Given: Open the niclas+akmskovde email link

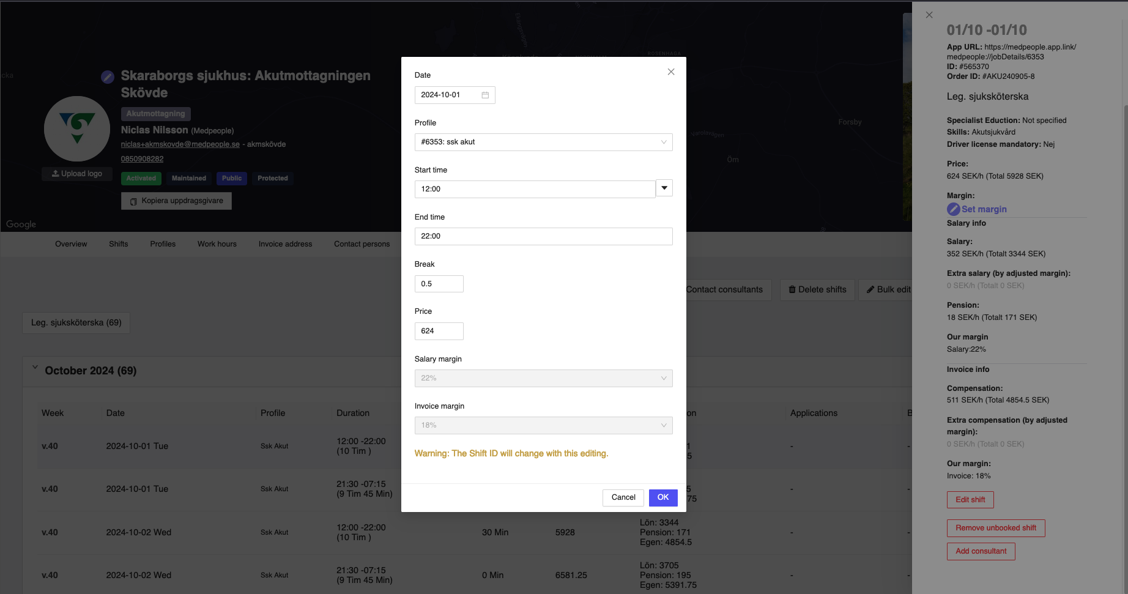Looking at the screenshot, I should pos(180,144).
